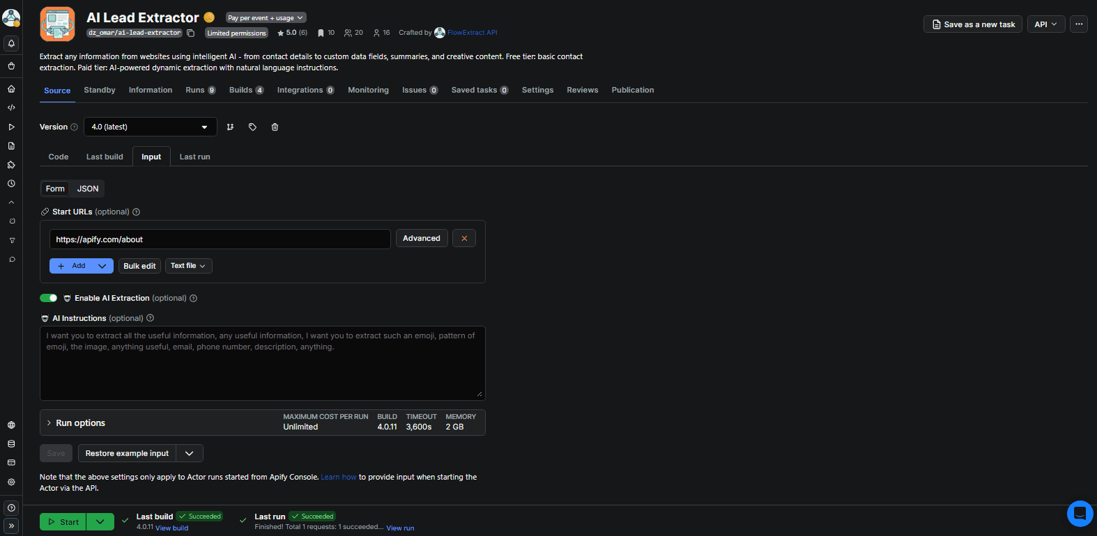Image resolution: width=1097 pixels, height=536 pixels.
Task: Open the Builds tab
Action: (x=247, y=90)
